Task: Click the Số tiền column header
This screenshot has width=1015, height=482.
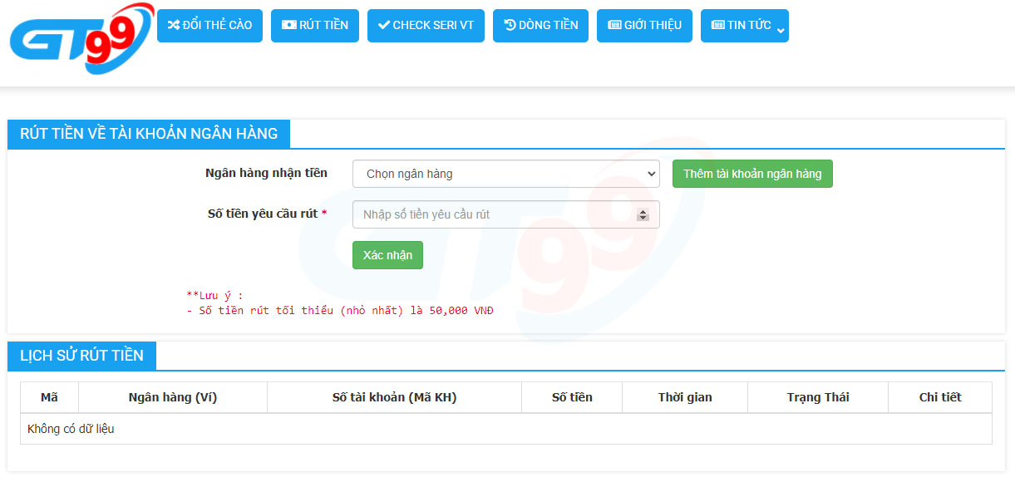Action: [572, 397]
